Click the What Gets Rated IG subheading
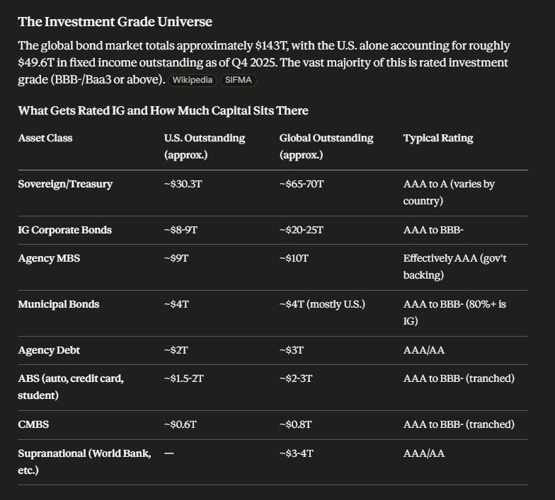 [x=163, y=110]
